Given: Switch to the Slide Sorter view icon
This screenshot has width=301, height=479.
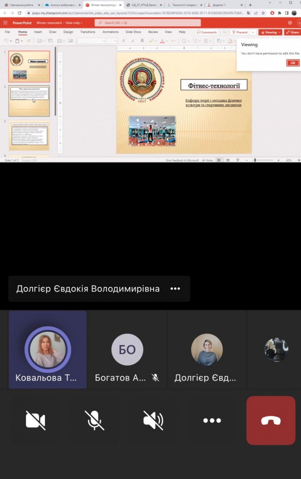Looking at the screenshot, I should tap(228, 160).
